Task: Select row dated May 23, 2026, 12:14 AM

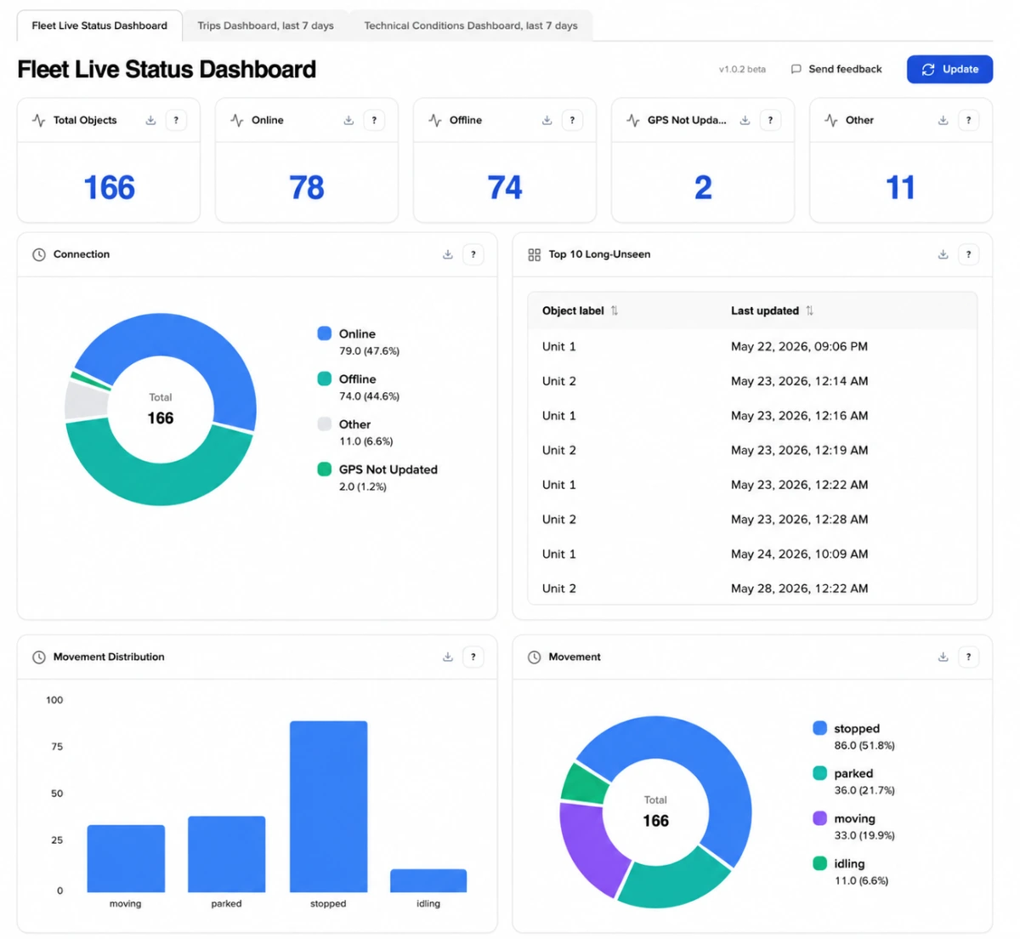Action: coord(752,381)
